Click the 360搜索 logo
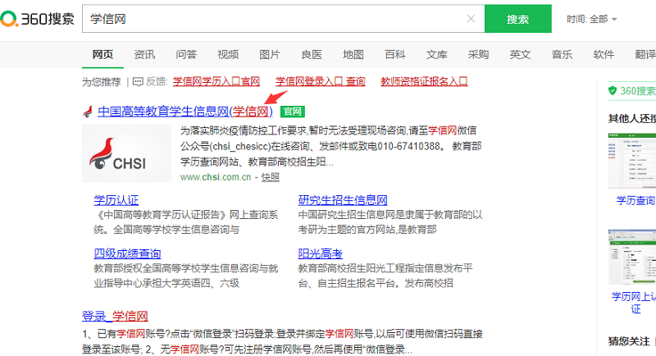Viewport: 656px width, 356px height. click(37, 19)
